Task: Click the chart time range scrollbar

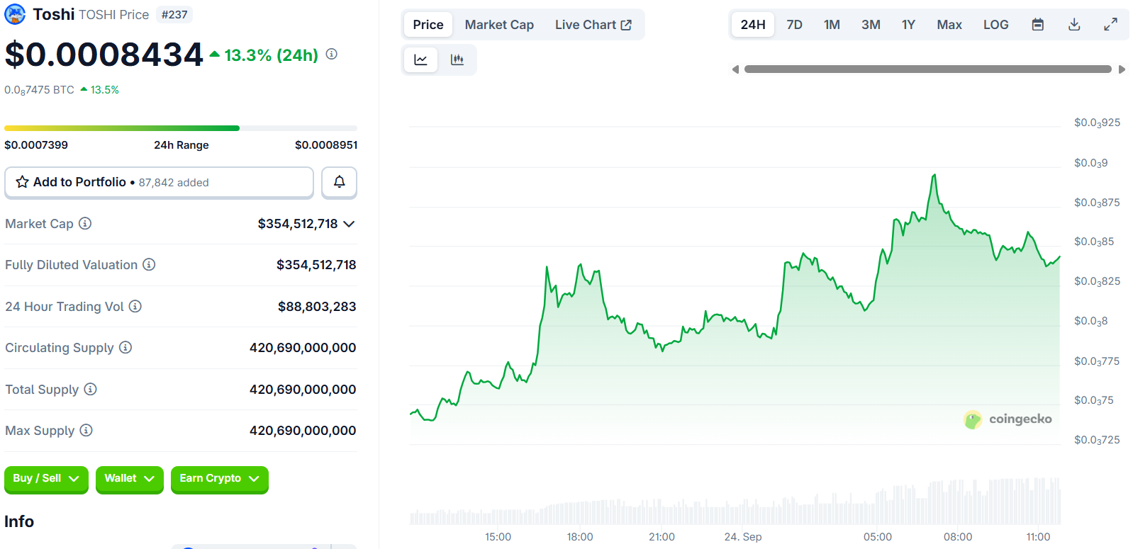Action: pyautogui.click(x=927, y=69)
